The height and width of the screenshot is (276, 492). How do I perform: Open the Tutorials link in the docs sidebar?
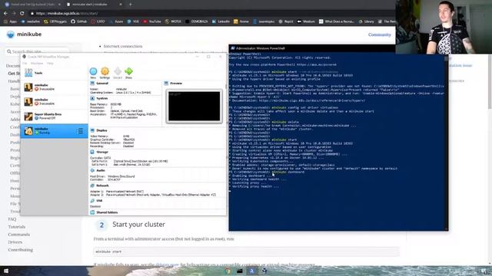(17, 227)
